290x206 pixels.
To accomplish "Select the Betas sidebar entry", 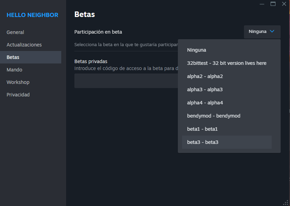I will coord(13,57).
